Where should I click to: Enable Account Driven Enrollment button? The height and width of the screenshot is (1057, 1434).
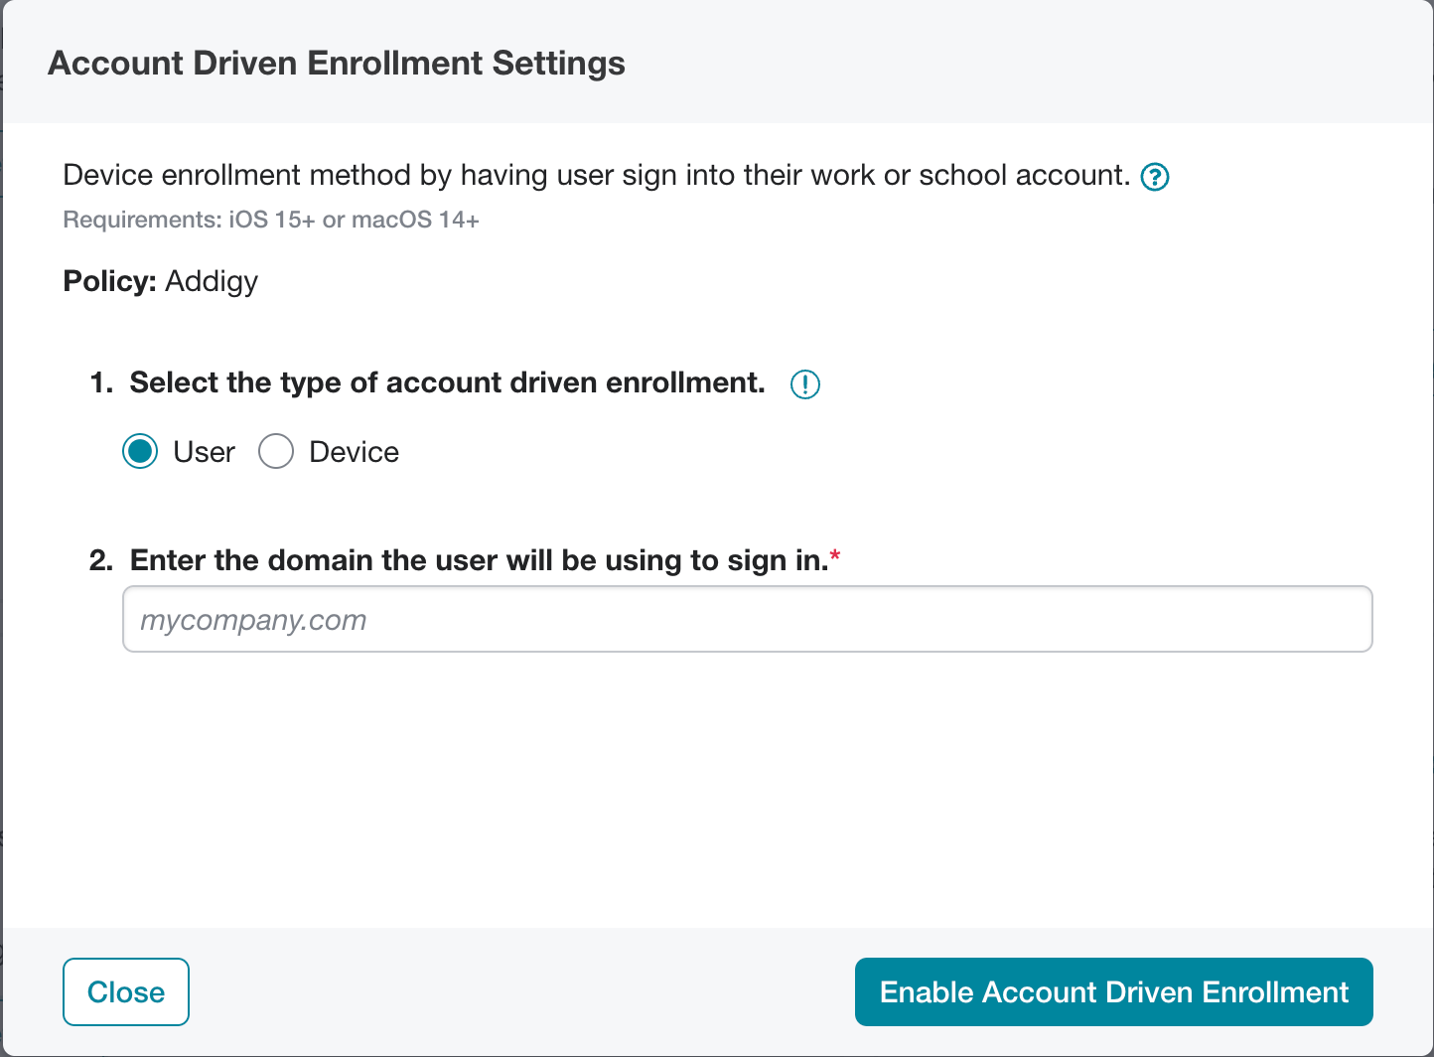pos(1114,991)
